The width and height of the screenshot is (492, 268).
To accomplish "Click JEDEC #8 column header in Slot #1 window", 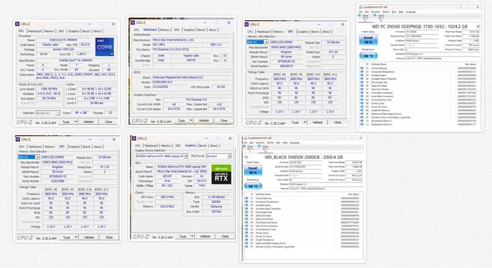I will (x=279, y=74).
